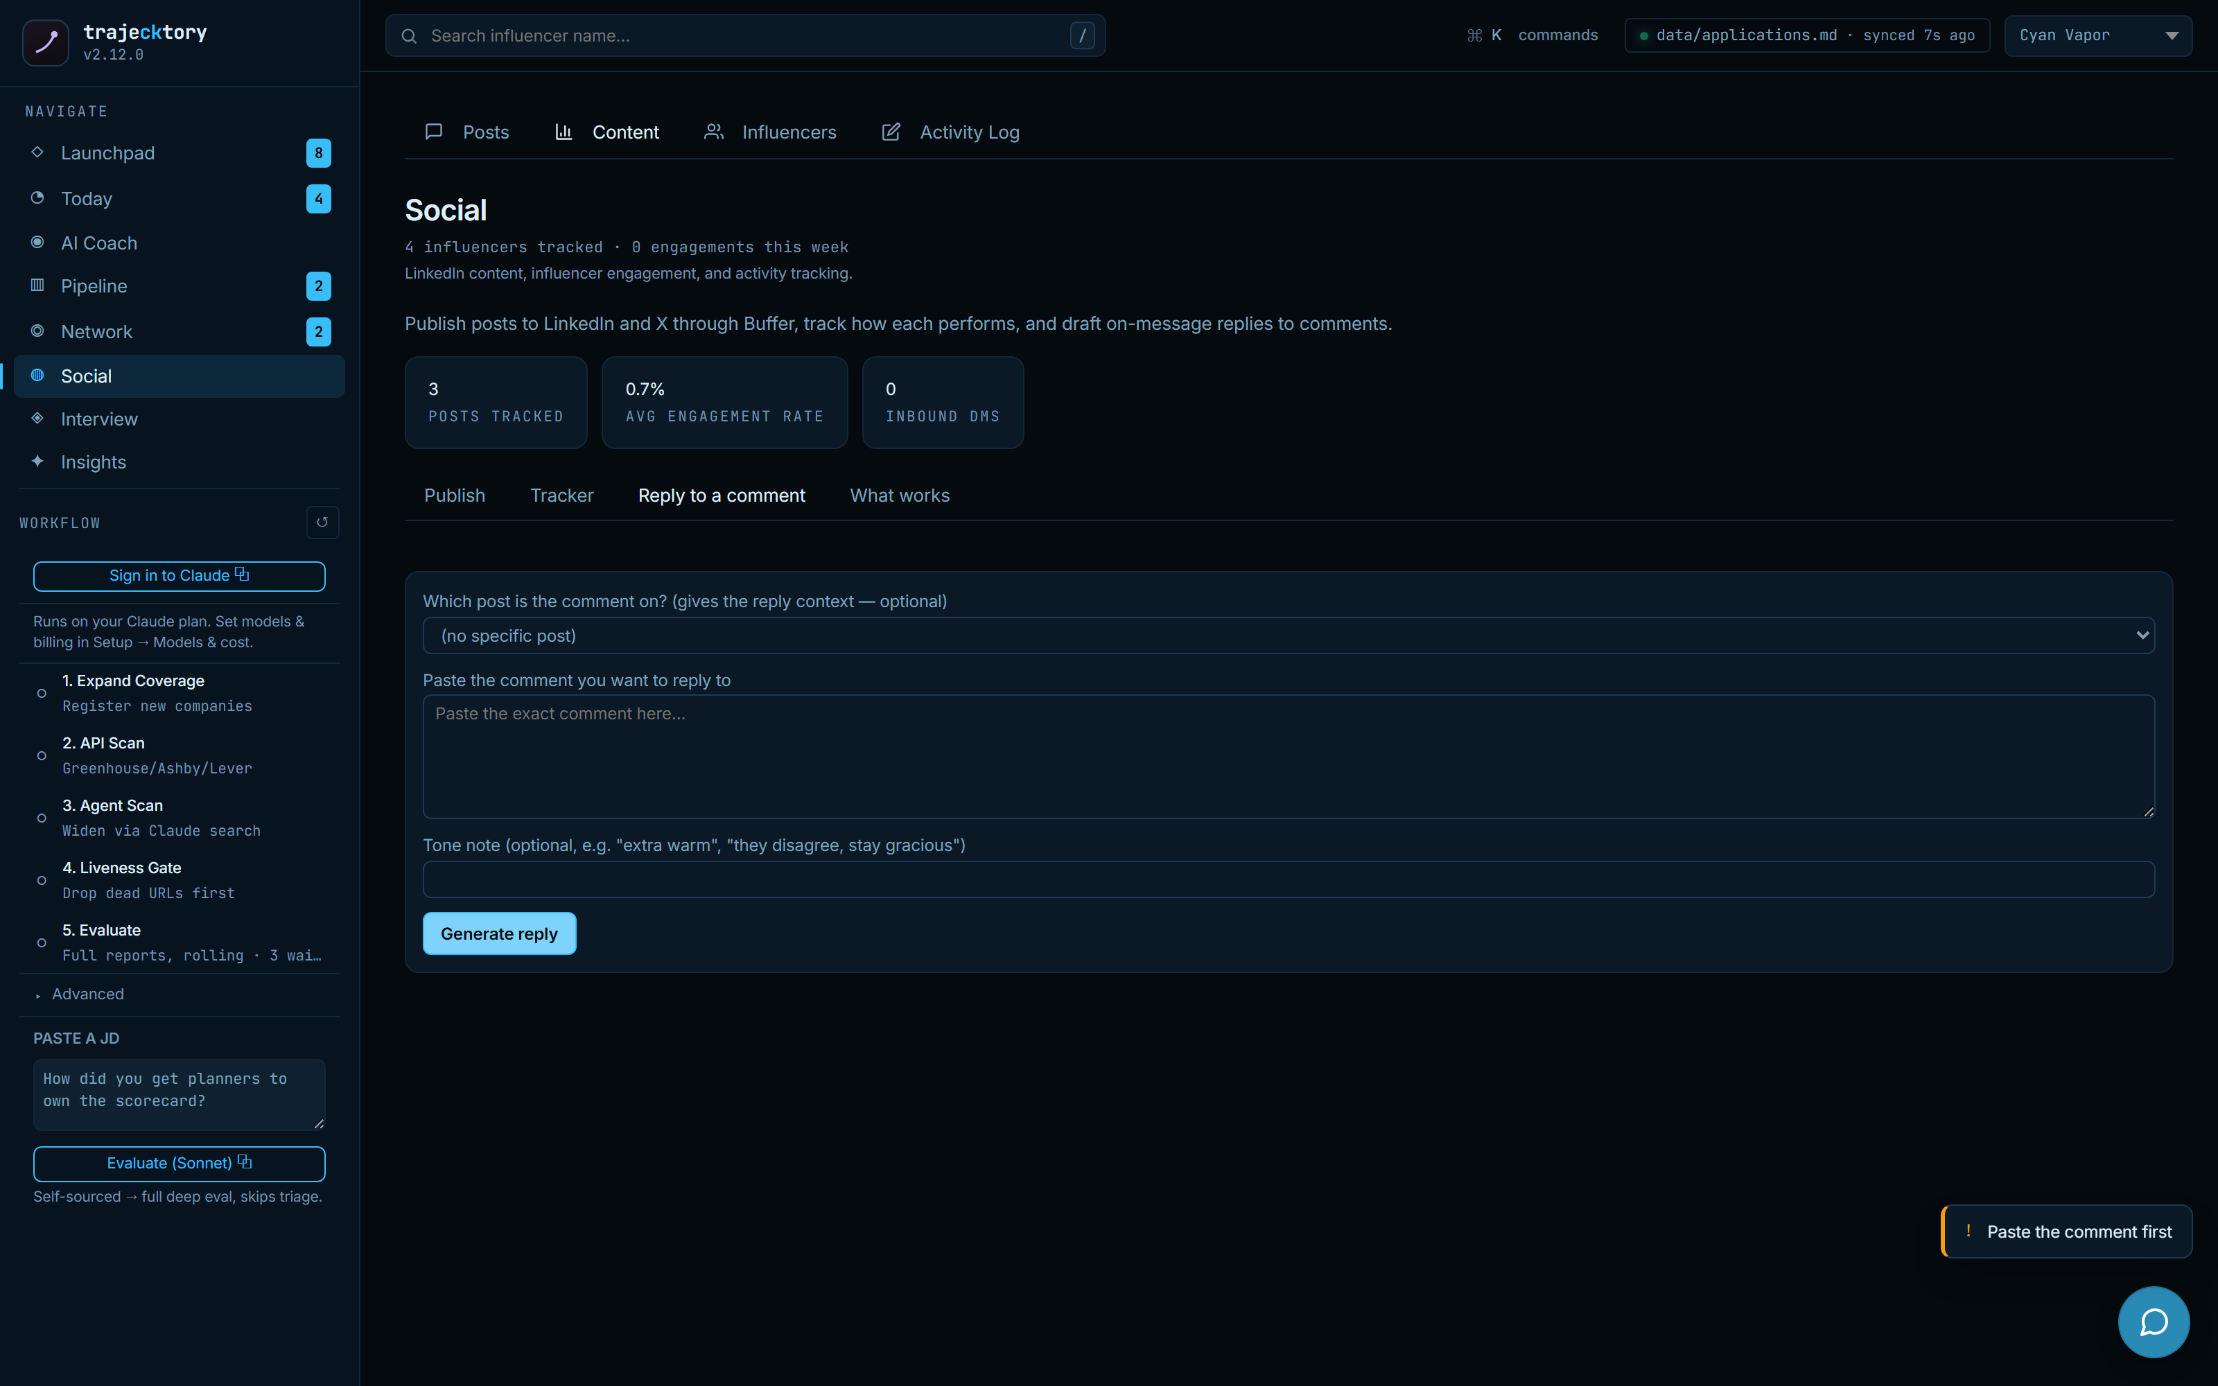Click the Today count badge 4
The image size is (2218, 1386).
click(319, 199)
